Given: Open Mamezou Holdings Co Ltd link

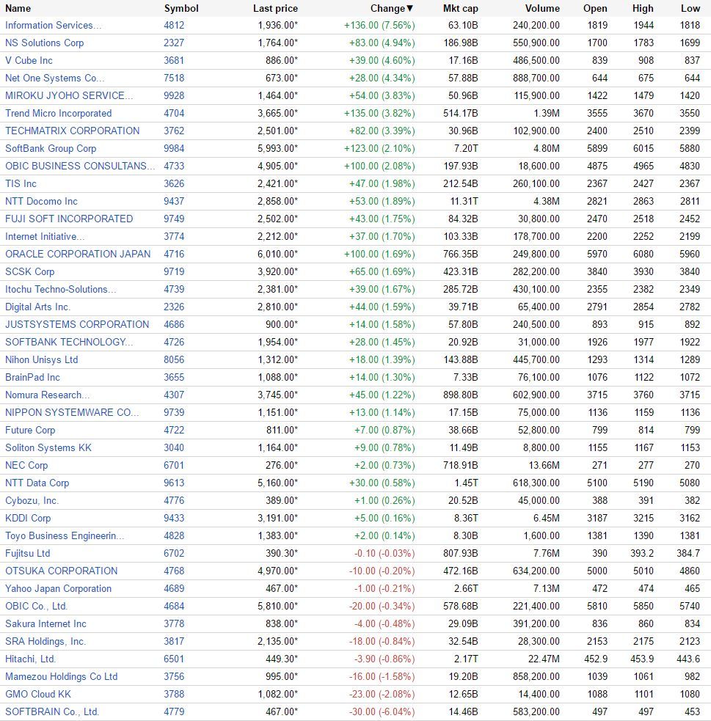Looking at the screenshot, I should [61, 676].
